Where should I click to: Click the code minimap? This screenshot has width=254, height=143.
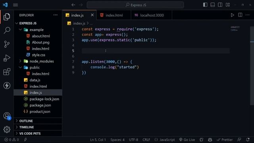[x=235, y=29]
